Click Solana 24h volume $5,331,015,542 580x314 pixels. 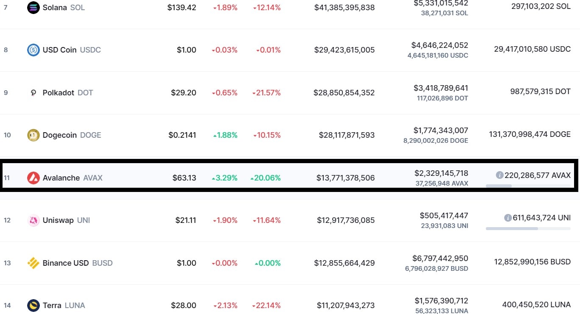(441, 3)
